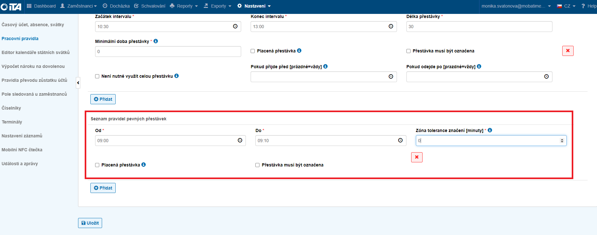Screen dimensions: 597x235
Task: Show info for Zóna tolerance značení
Action: pyautogui.click(x=490, y=130)
